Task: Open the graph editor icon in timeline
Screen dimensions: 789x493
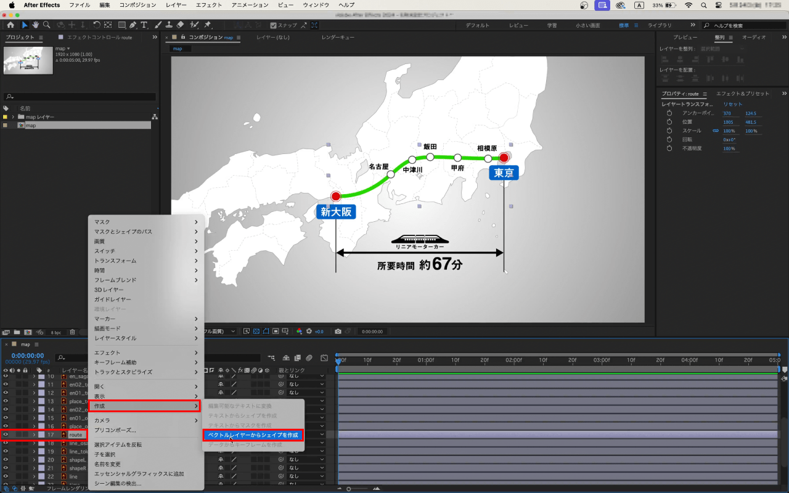Action: pyautogui.click(x=324, y=357)
